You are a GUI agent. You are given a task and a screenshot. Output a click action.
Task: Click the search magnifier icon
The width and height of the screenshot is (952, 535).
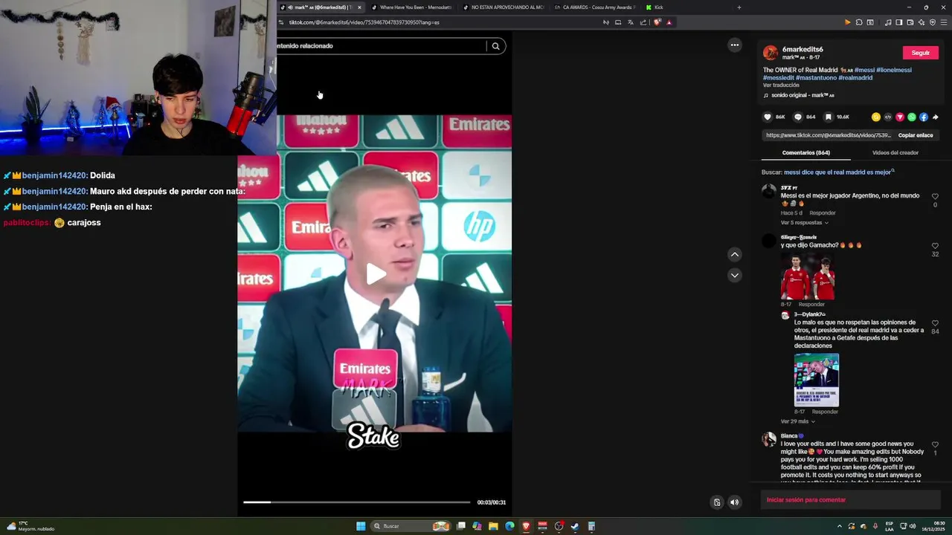click(495, 46)
